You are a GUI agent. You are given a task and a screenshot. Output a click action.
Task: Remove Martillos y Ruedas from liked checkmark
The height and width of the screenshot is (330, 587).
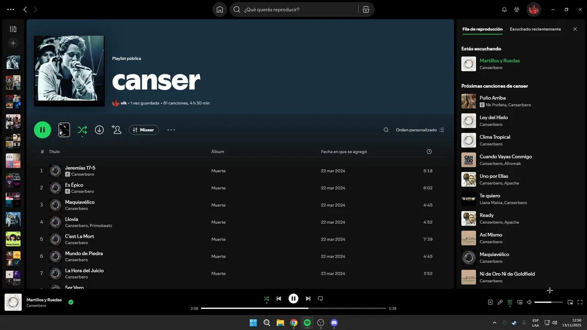click(71, 302)
